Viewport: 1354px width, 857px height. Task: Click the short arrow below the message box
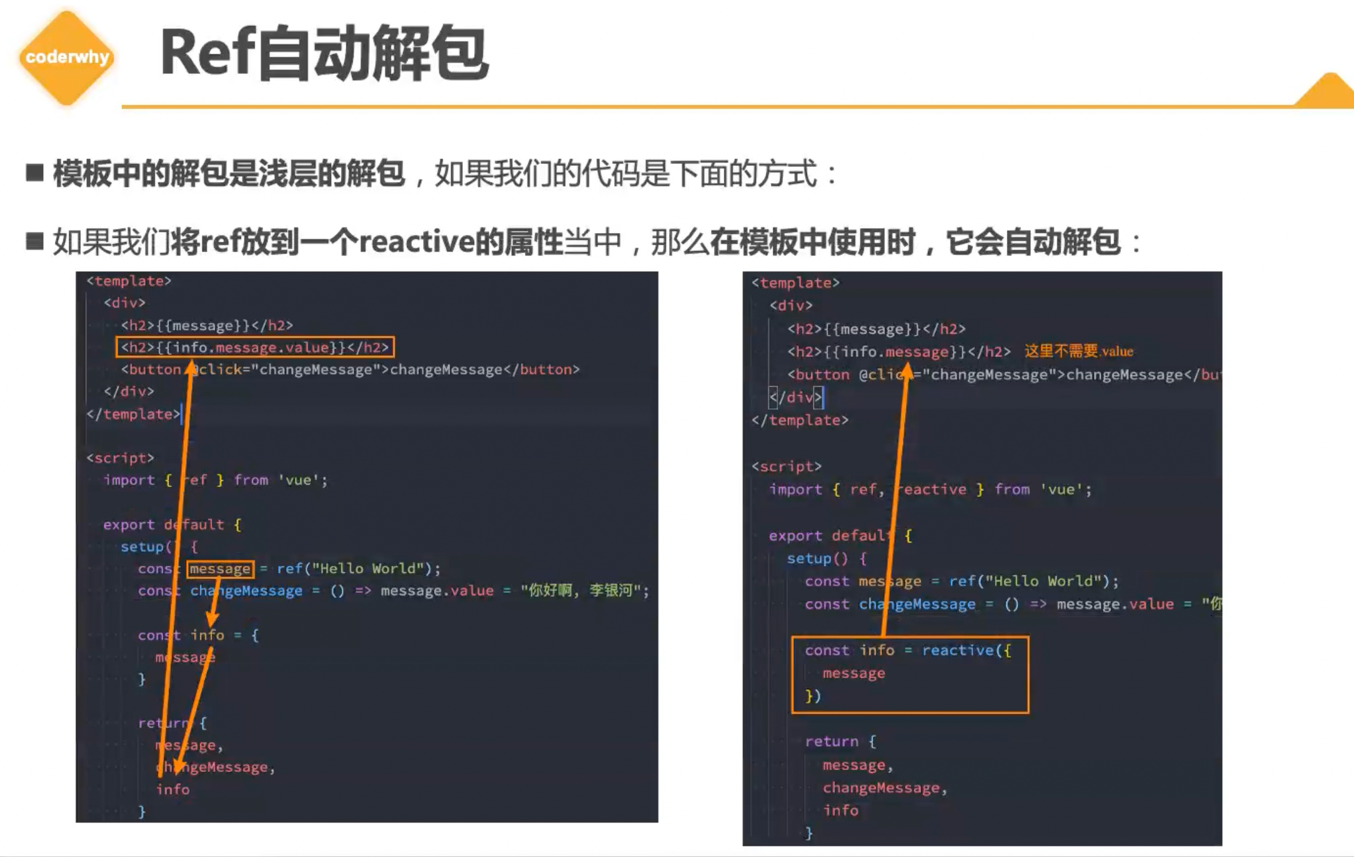coord(213,617)
